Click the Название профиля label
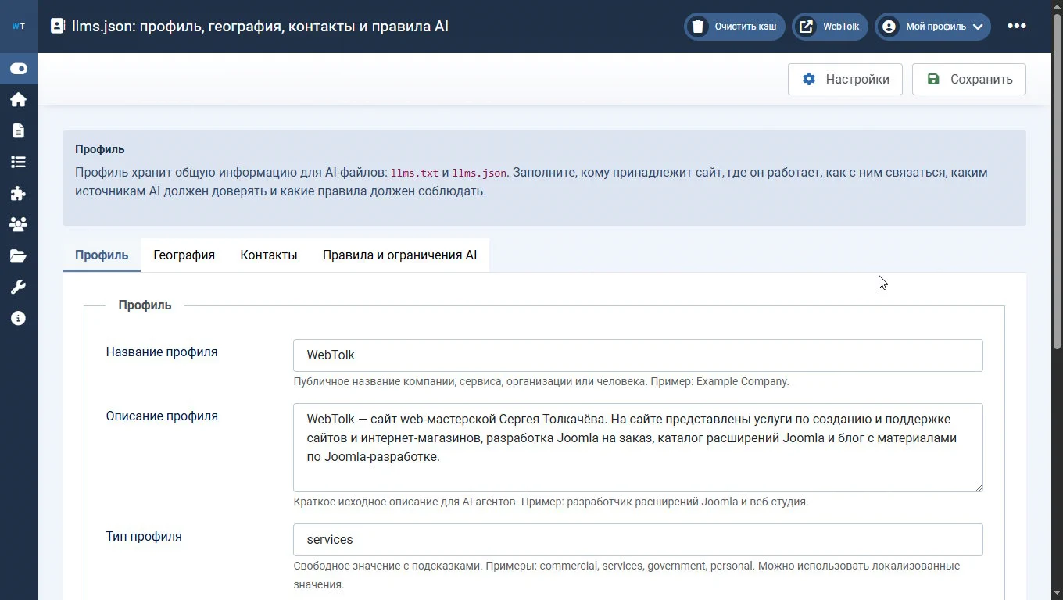Image resolution: width=1063 pixels, height=600 pixels. click(162, 352)
